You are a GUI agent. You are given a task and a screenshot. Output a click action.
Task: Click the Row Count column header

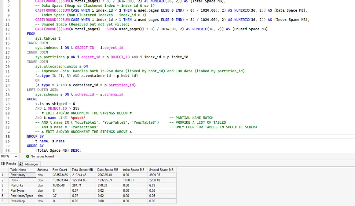coord(60,170)
